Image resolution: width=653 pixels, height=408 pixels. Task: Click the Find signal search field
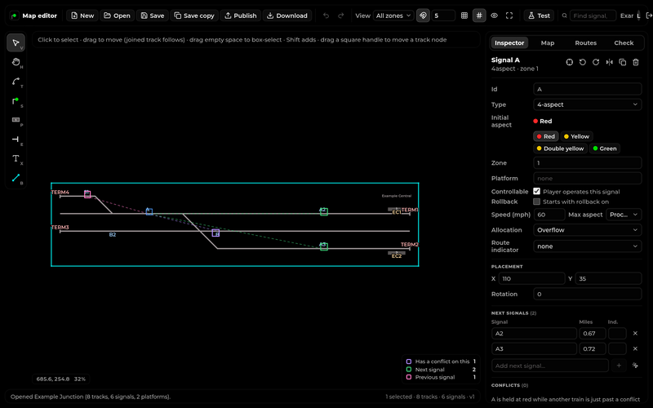coord(593,16)
